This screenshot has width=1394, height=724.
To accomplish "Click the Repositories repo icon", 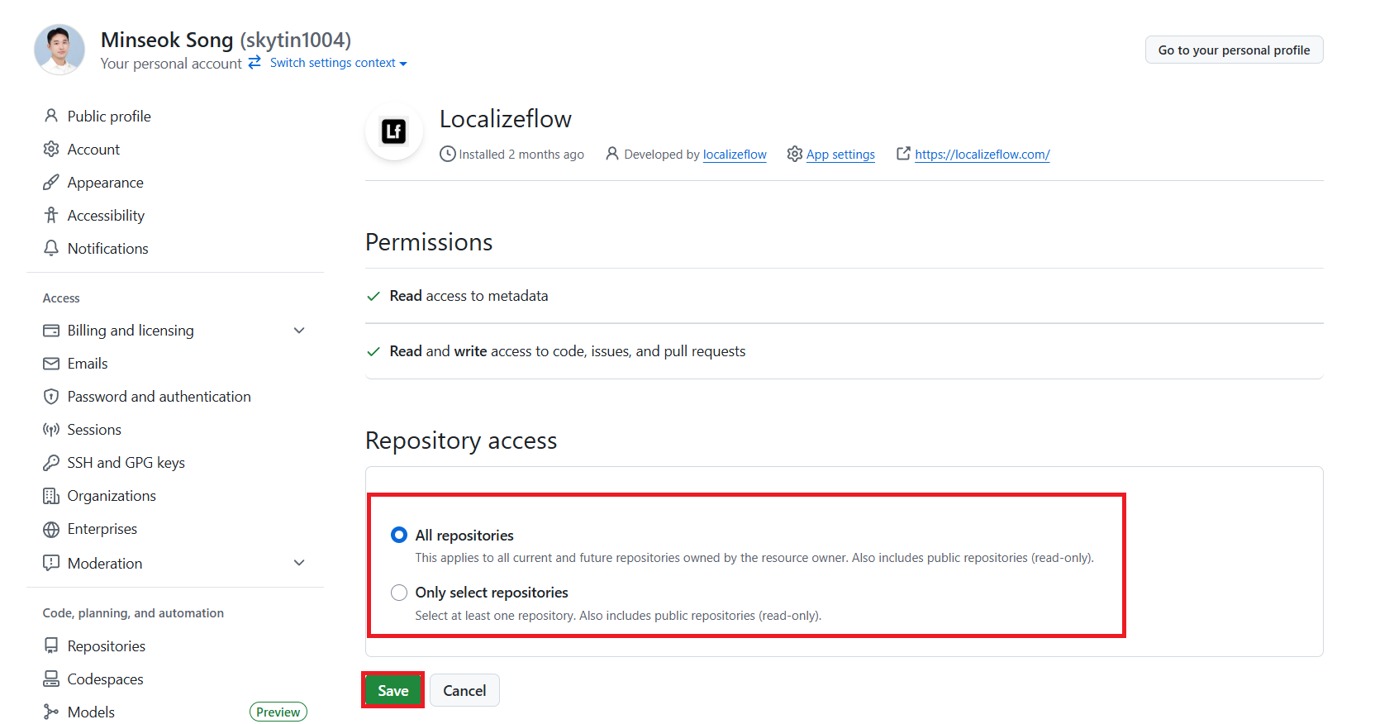I will pyautogui.click(x=51, y=645).
